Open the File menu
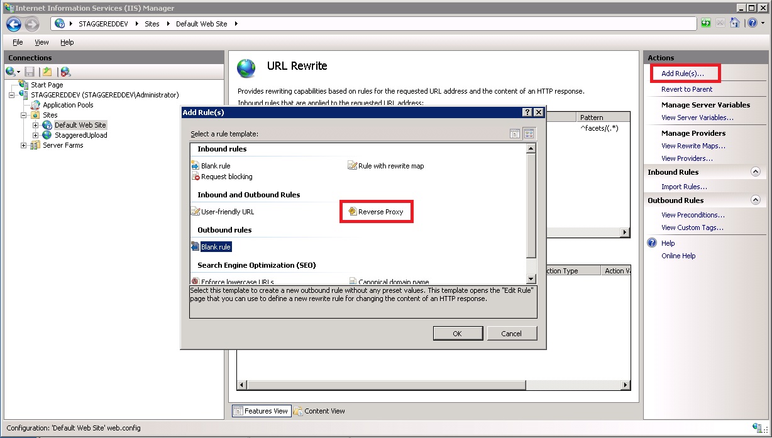This screenshot has width=772, height=438. pyautogui.click(x=18, y=42)
